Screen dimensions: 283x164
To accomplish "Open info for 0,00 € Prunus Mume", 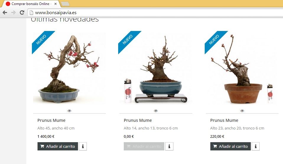I will tap(169, 146).
